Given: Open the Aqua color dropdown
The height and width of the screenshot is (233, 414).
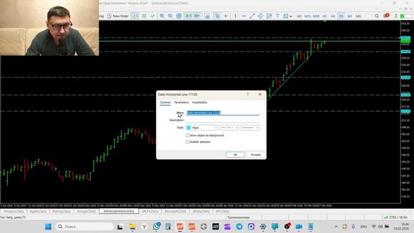Looking at the screenshot, I should click(x=202, y=128).
